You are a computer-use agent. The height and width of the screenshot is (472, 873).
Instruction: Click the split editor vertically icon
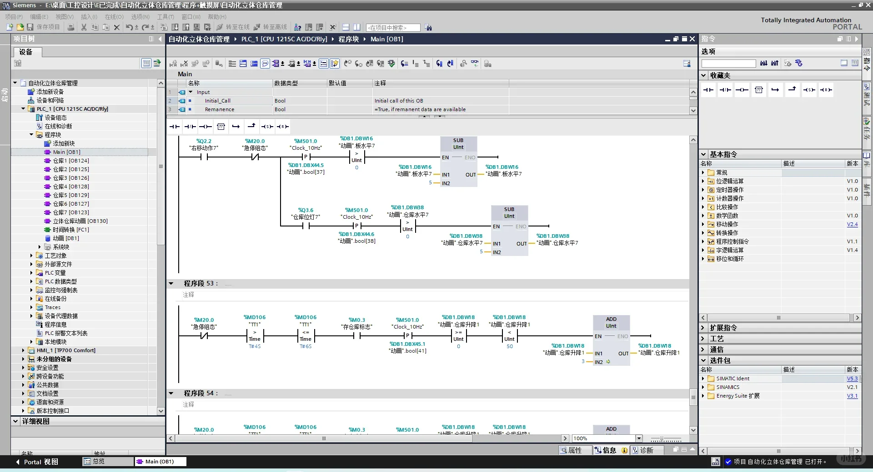(357, 27)
